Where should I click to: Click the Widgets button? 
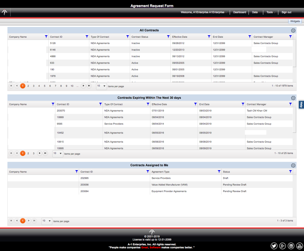[x=294, y=21]
